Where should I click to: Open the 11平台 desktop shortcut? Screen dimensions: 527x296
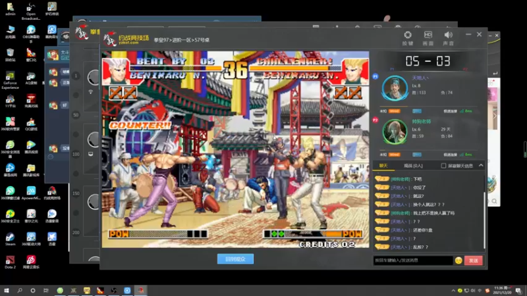click(10, 101)
